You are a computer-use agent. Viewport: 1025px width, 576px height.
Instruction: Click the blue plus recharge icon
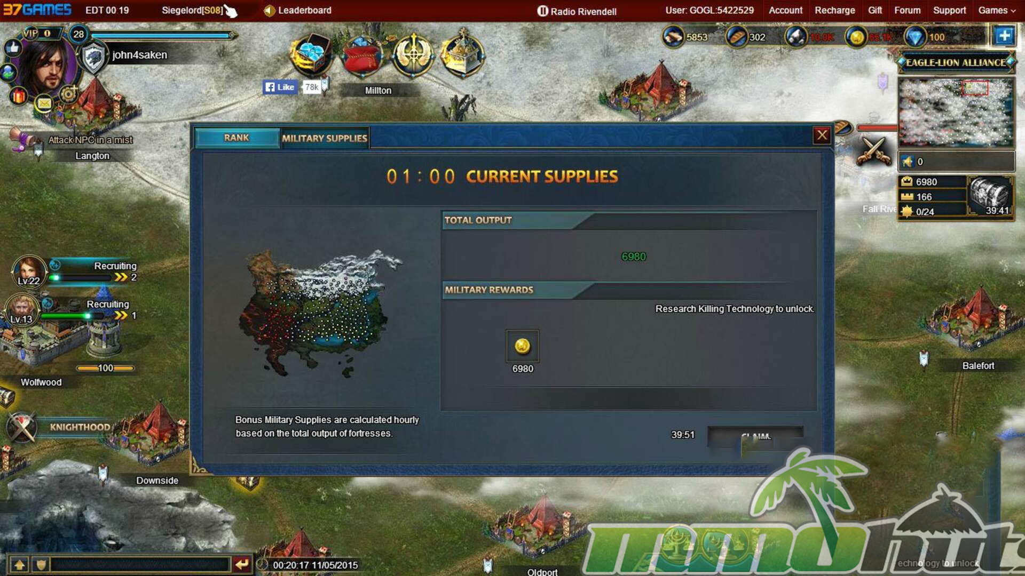pos(1004,36)
